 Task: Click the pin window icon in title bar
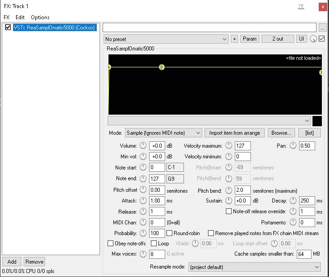pos(301,6)
